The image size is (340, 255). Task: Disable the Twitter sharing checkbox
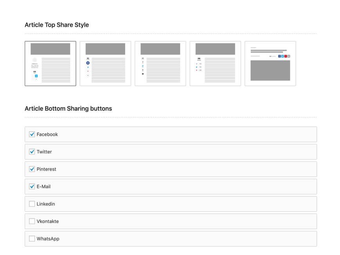pyautogui.click(x=32, y=151)
